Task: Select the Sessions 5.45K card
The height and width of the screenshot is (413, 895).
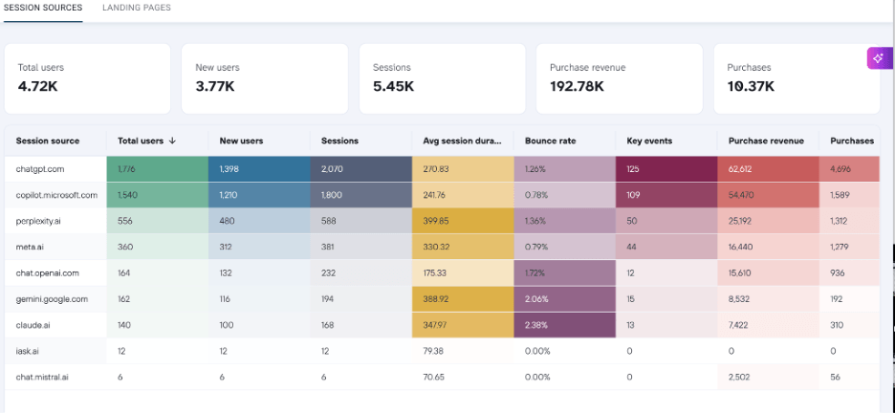Action: (x=443, y=78)
